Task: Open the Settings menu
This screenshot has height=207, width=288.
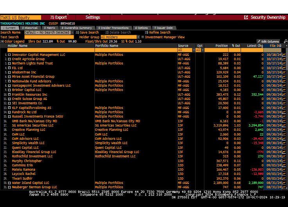Action: (93, 18)
